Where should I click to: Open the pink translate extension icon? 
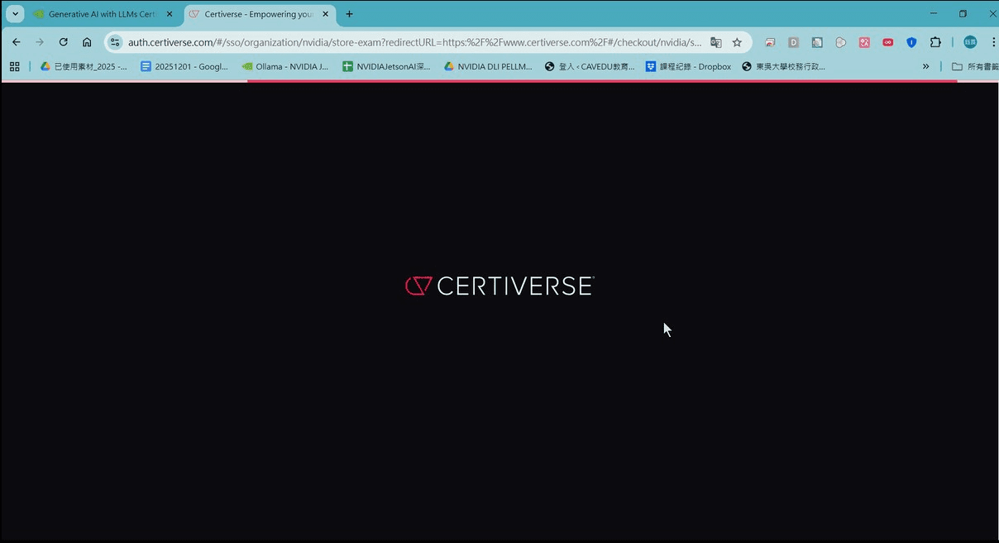point(864,42)
